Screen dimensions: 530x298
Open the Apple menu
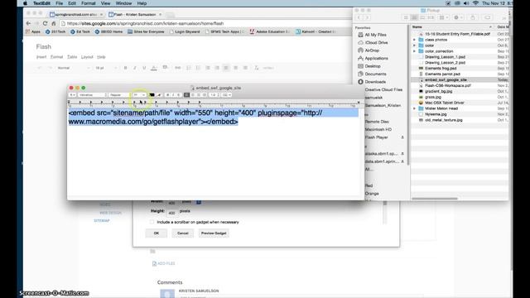[26, 3]
